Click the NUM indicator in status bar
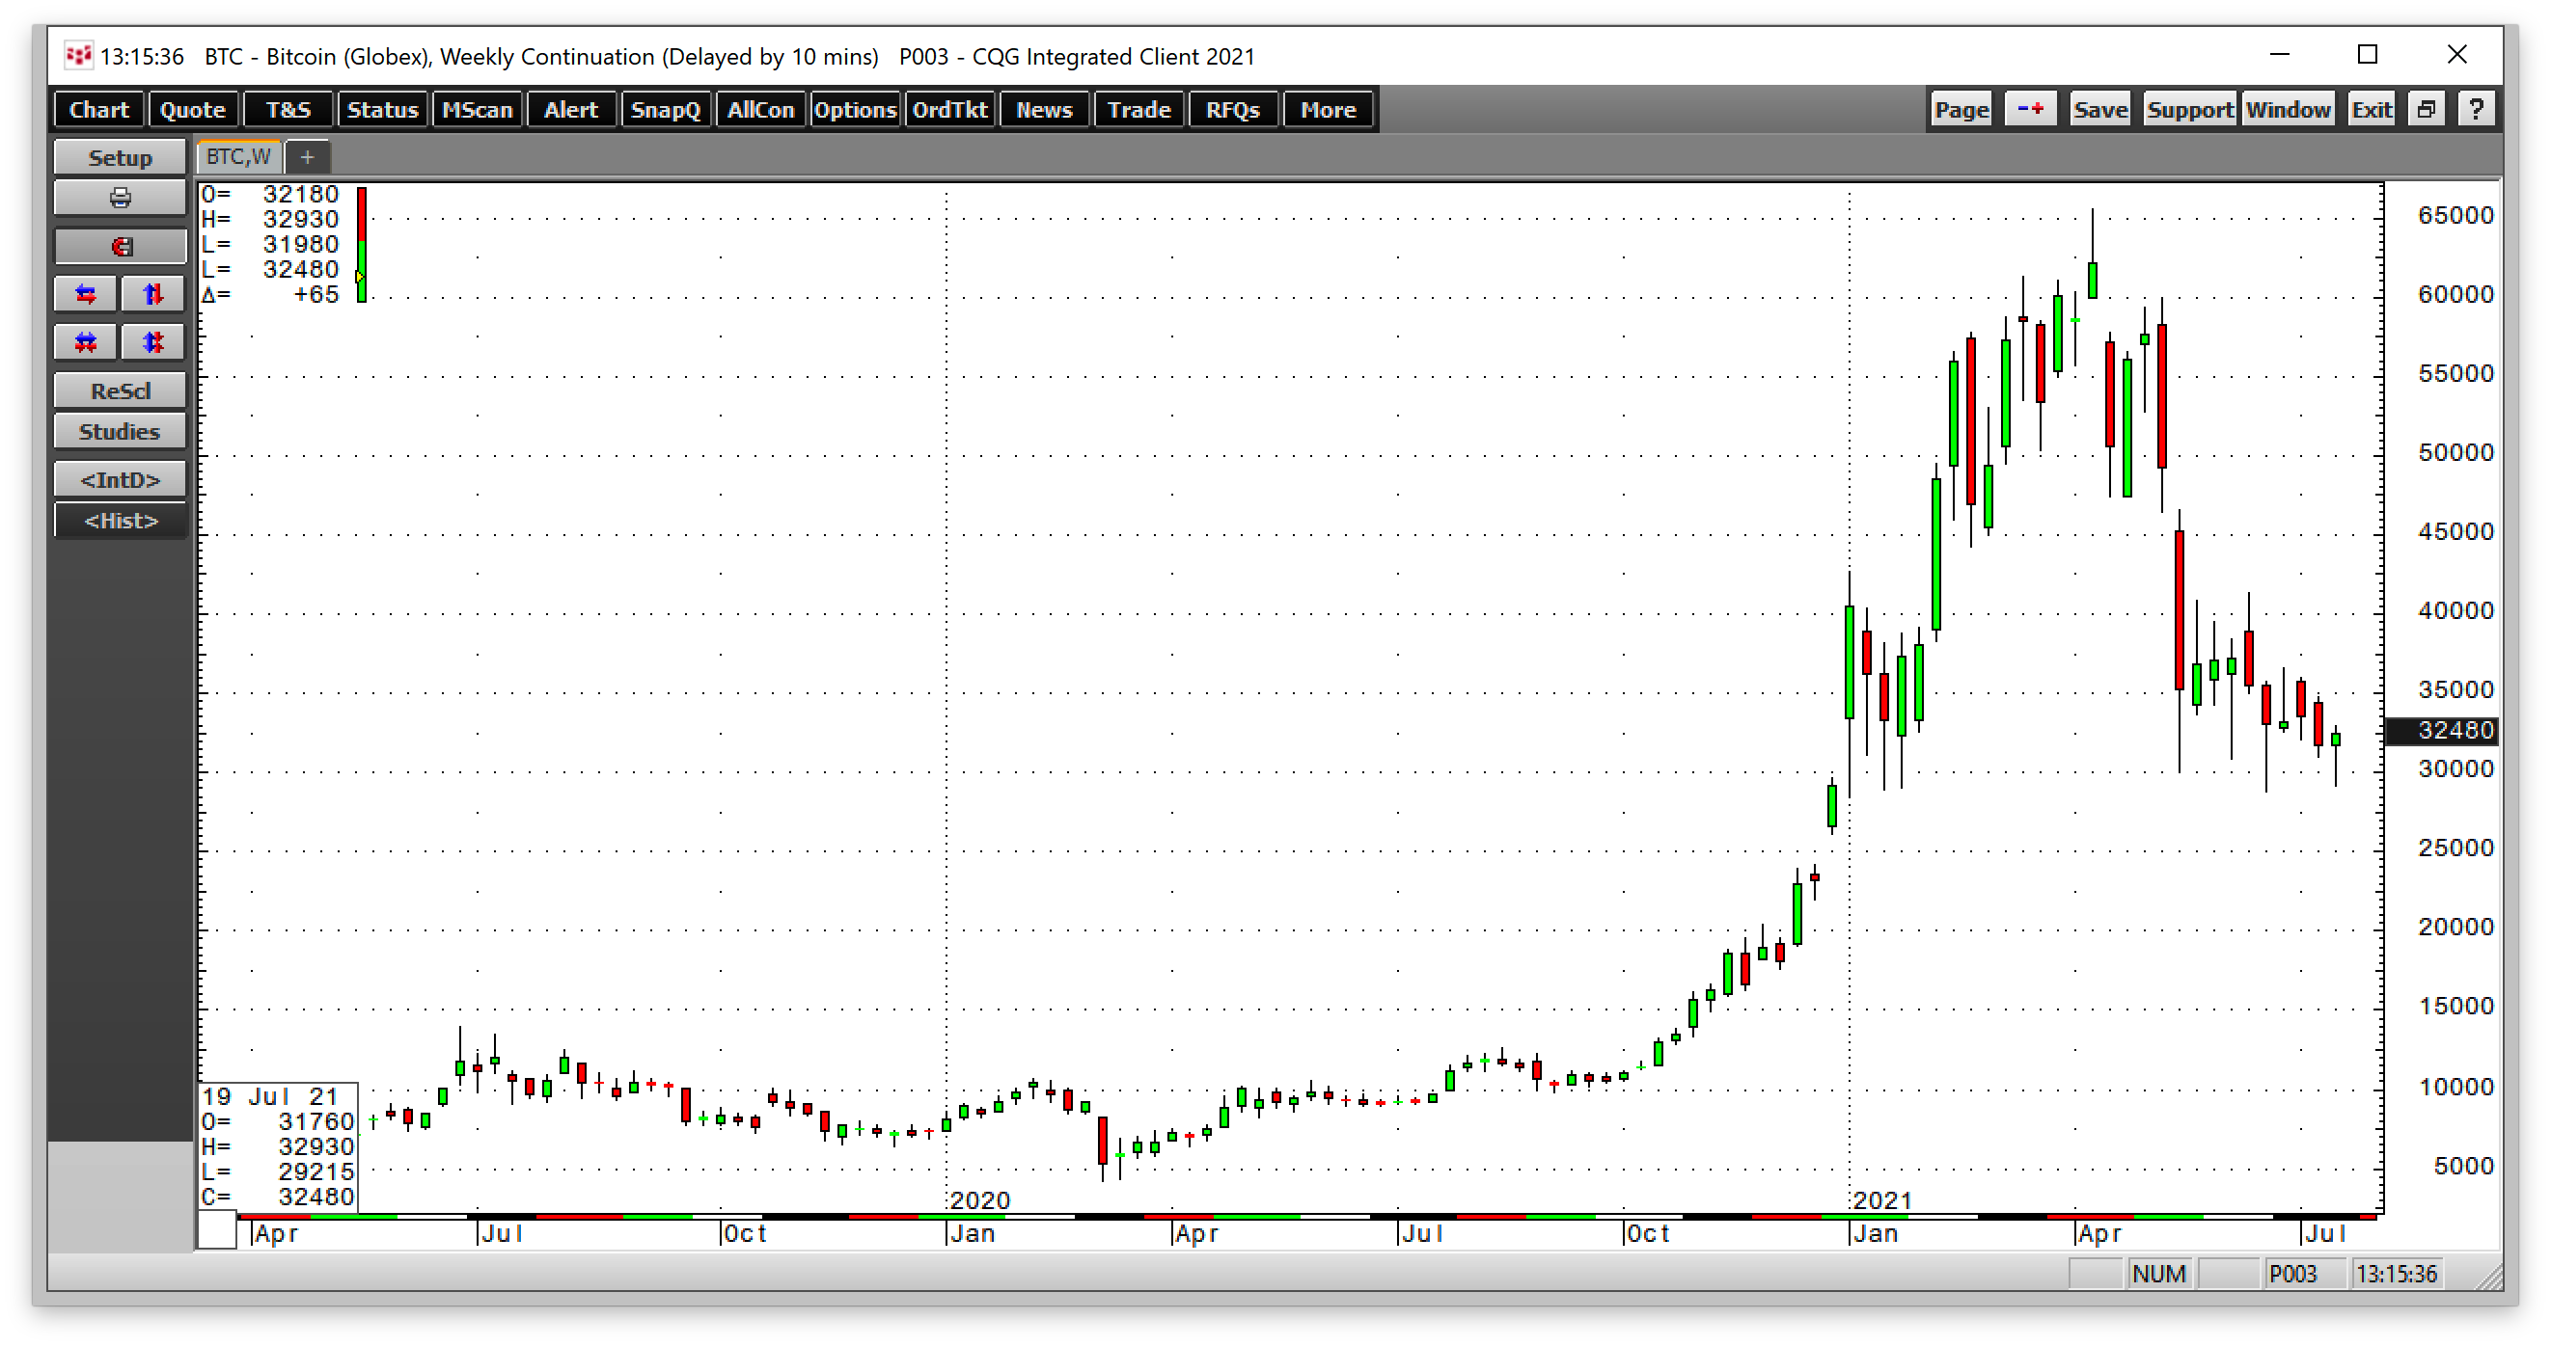The height and width of the screenshot is (1346, 2551). [2158, 1274]
